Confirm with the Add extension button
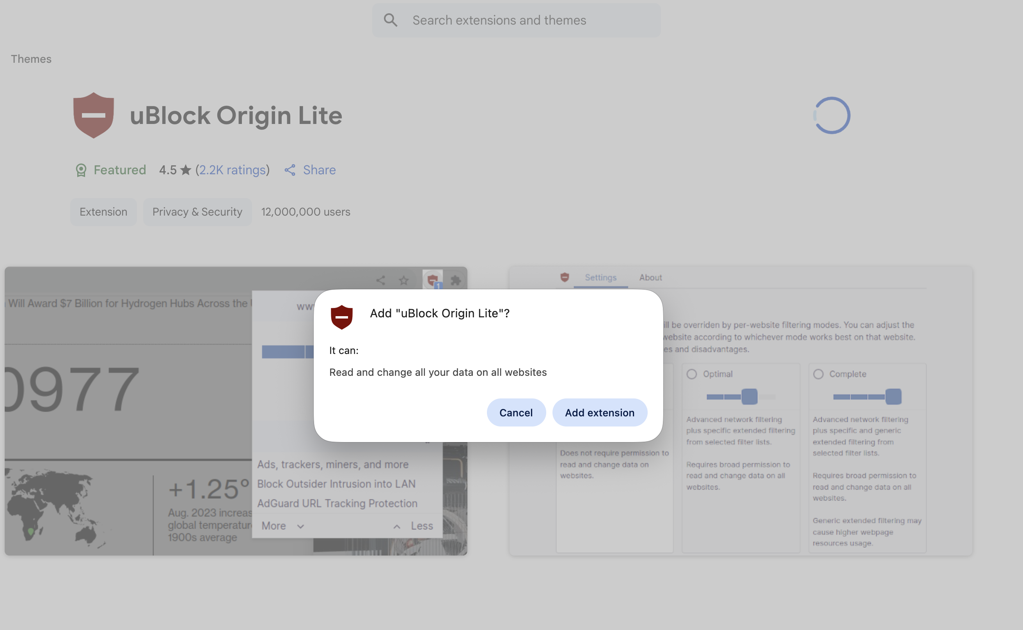This screenshot has width=1023, height=630. pos(599,412)
